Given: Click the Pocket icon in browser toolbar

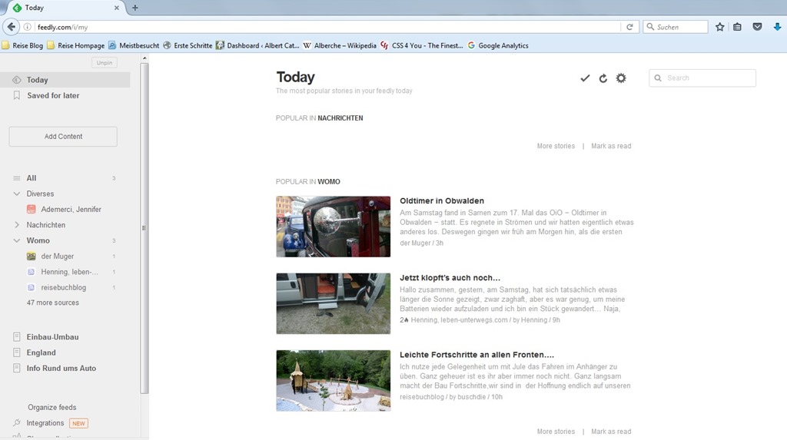Looking at the screenshot, I should click(757, 27).
